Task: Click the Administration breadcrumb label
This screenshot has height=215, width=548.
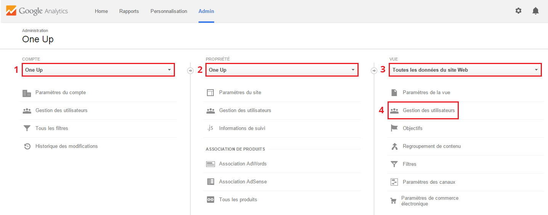Action: (x=35, y=30)
